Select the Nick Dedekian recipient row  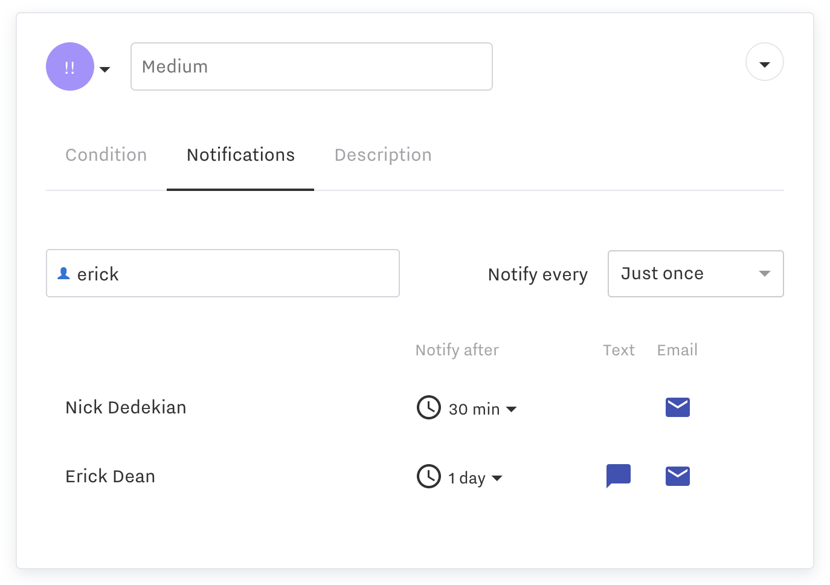coord(126,407)
